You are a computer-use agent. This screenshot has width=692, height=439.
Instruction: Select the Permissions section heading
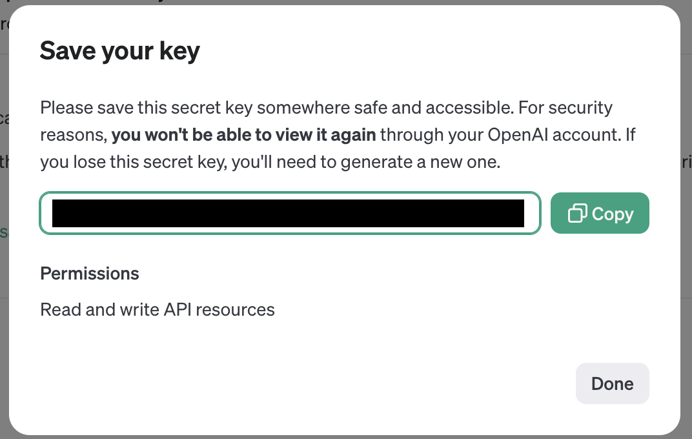tap(89, 274)
